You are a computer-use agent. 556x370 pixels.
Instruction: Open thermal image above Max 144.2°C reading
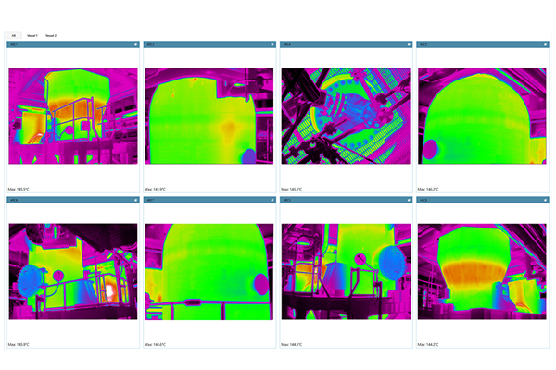point(482,272)
